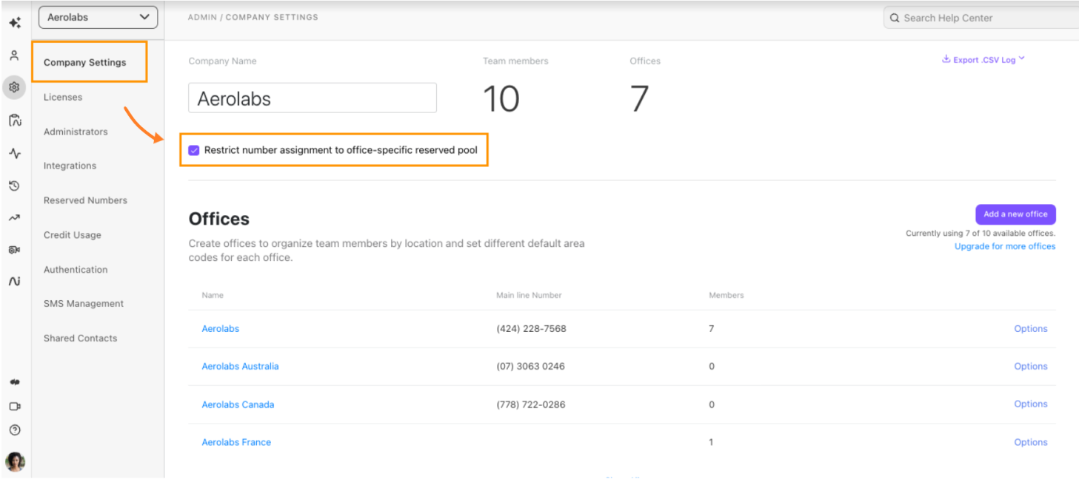
Task: Click the user avatar photo
Action: [15, 461]
